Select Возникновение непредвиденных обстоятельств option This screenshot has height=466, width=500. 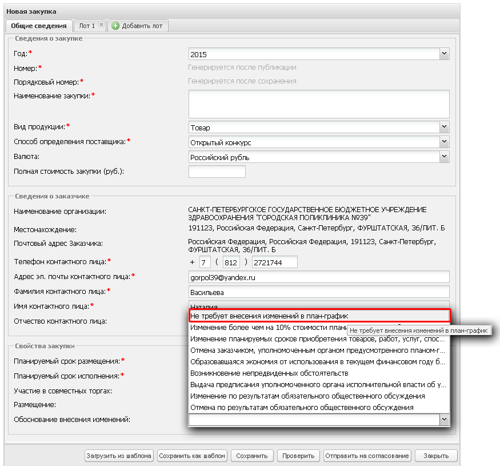click(x=319, y=373)
